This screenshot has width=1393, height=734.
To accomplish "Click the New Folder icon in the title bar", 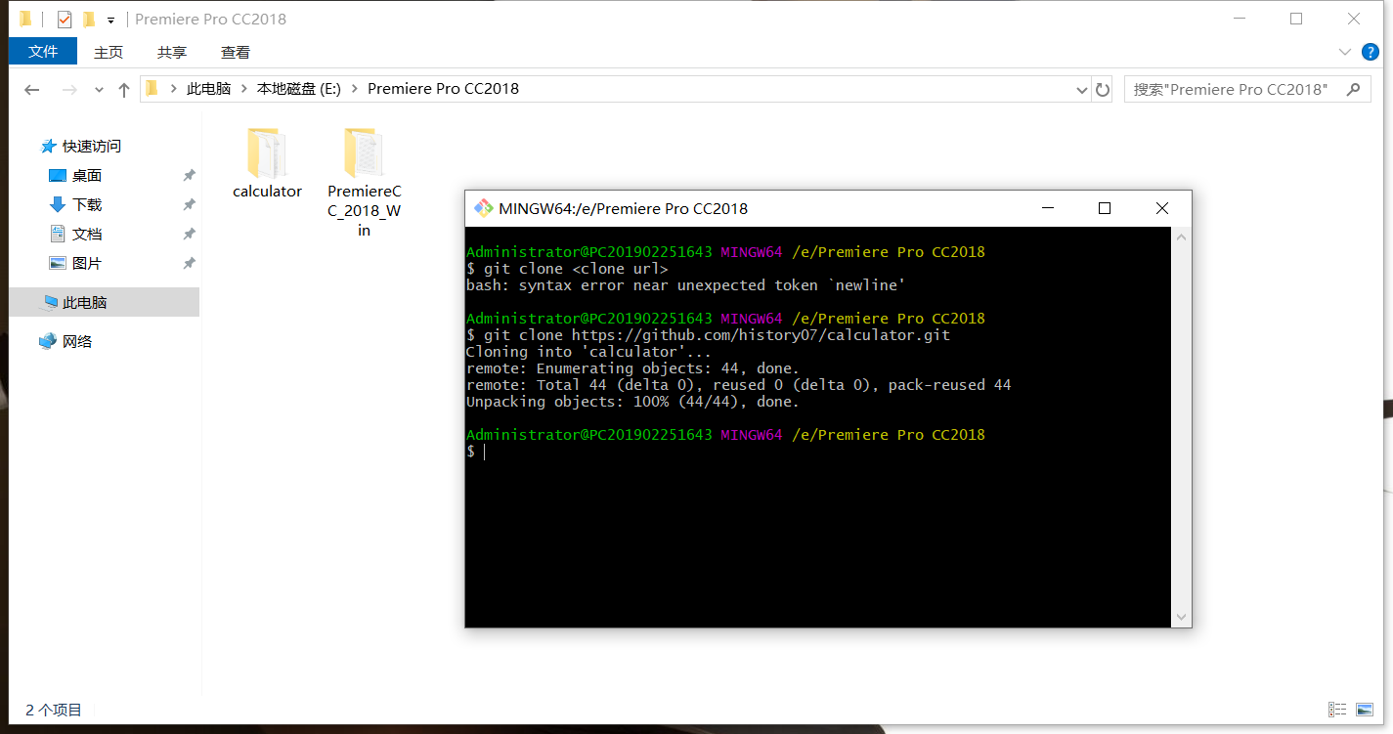I will (x=89, y=20).
